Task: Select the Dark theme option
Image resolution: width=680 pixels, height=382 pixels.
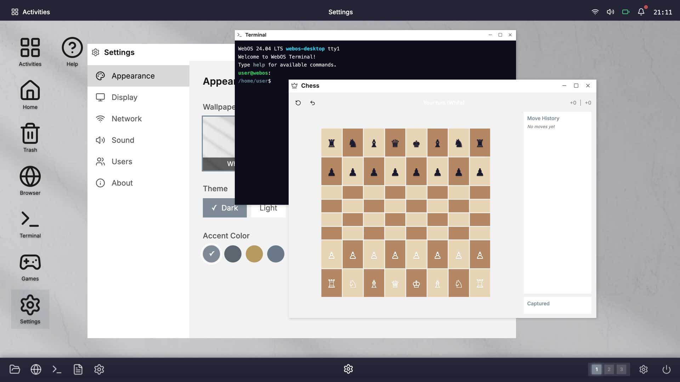Action: click(x=225, y=208)
